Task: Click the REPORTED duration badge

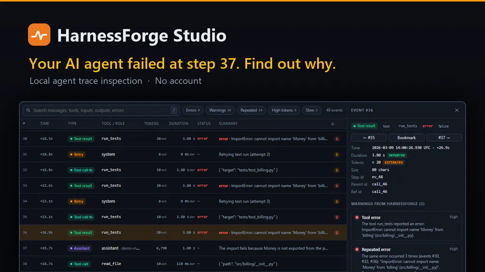Action: (397, 155)
